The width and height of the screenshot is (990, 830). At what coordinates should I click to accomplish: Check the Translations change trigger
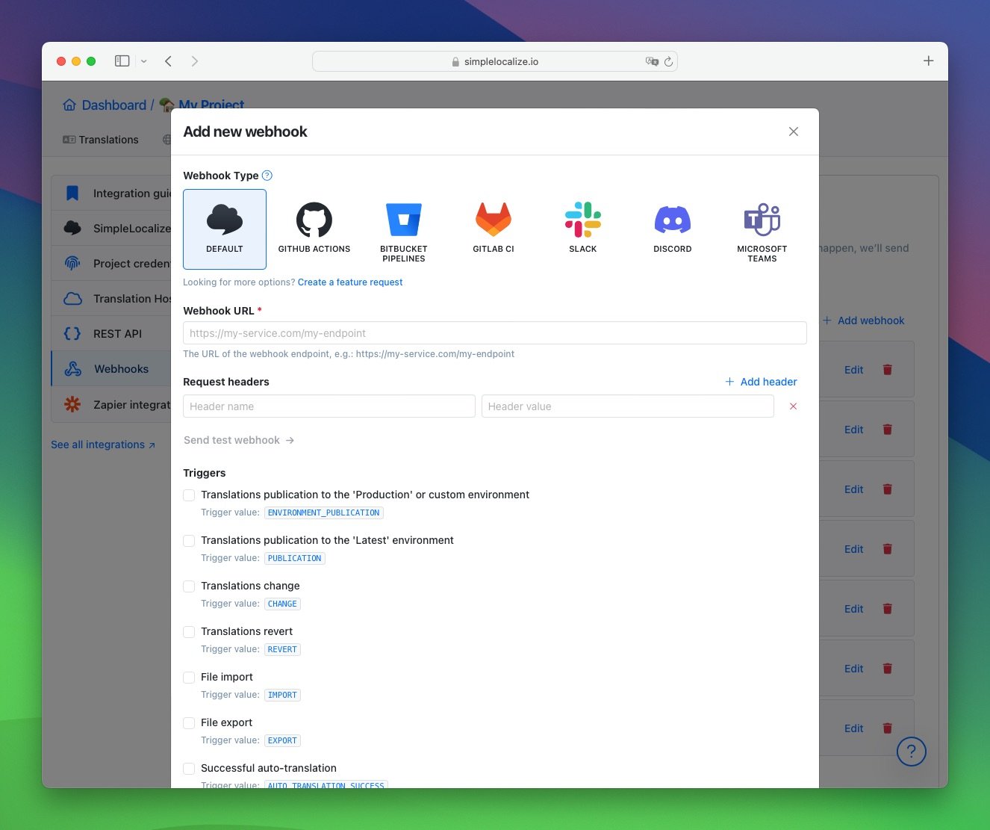(x=189, y=586)
